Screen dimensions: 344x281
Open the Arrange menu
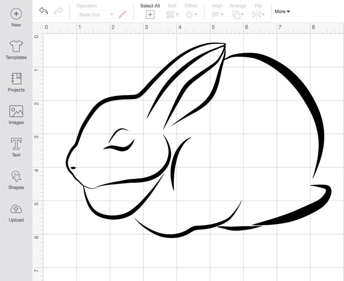237,14
